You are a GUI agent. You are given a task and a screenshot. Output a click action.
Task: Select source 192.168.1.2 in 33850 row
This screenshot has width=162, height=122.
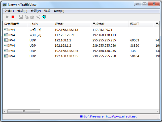(63, 45)
